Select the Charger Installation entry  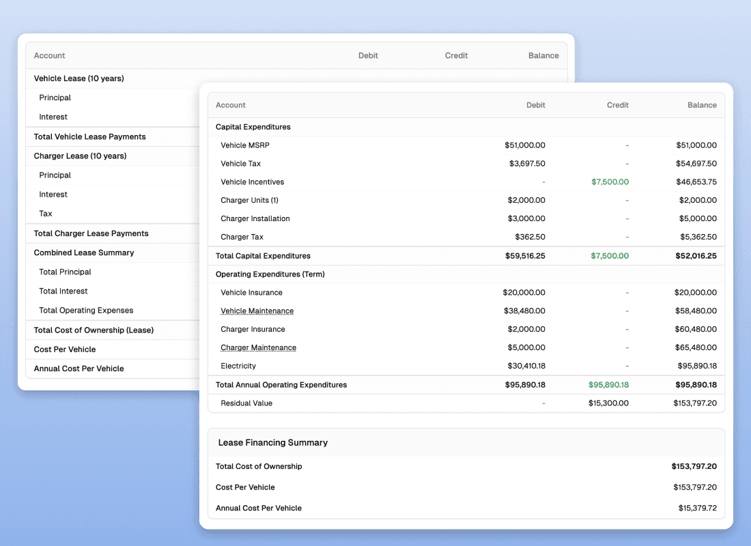point(255,218)
